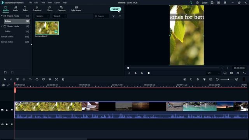Record voiceover with the microphone icon
This screenshot has width=249, height=140.
(198, 79)
